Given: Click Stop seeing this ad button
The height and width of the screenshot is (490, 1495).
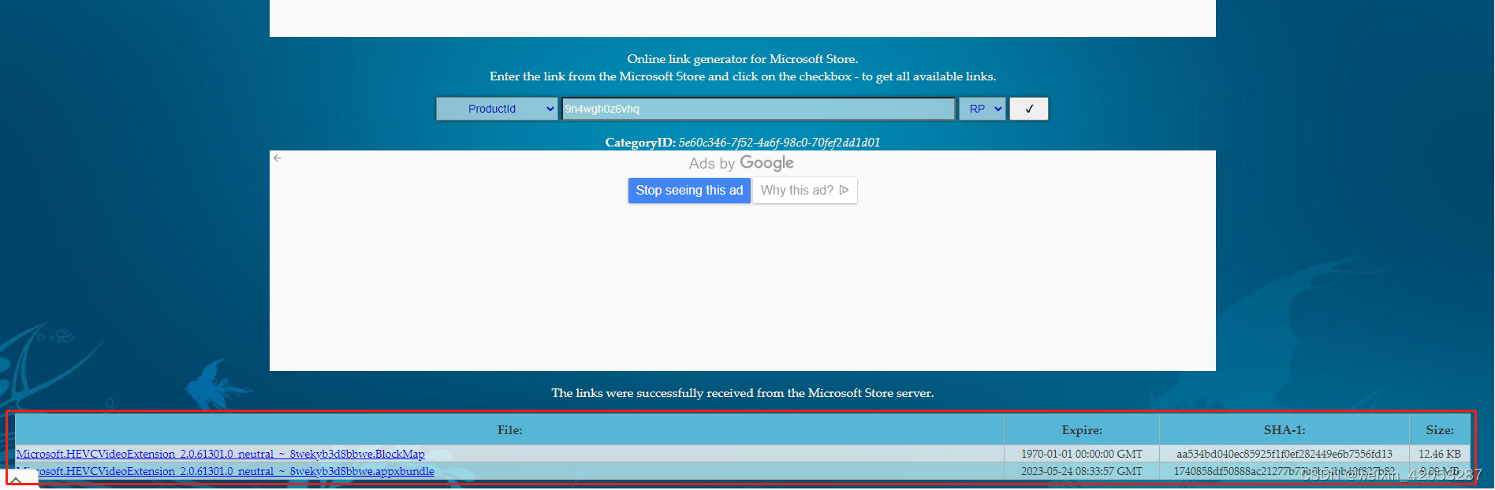Looking at the screenshot, I should coord(689,191).
